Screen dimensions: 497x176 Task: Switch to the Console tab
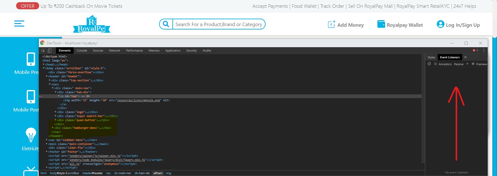[x=82, y=50]
